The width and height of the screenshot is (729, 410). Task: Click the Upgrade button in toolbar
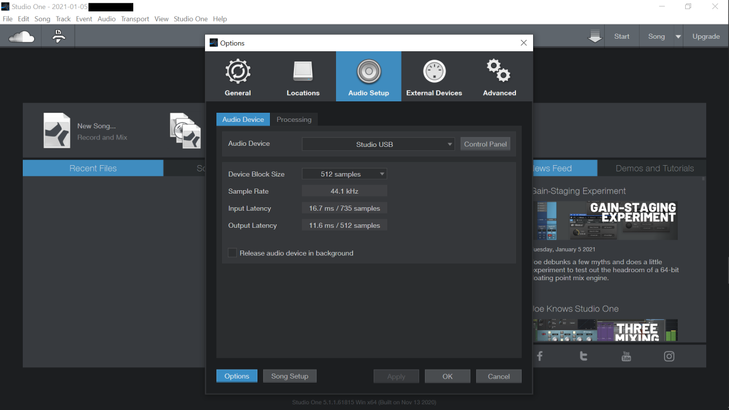click(x=706, y=36)
